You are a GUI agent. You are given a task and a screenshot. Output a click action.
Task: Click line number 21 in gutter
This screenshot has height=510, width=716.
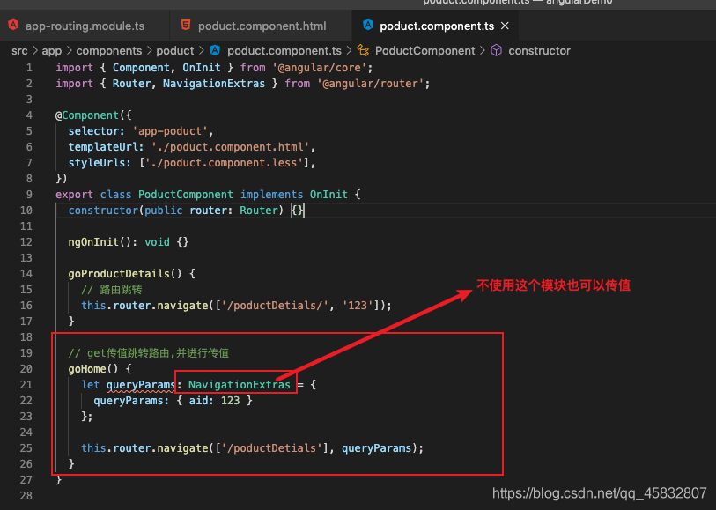(26, 385)
